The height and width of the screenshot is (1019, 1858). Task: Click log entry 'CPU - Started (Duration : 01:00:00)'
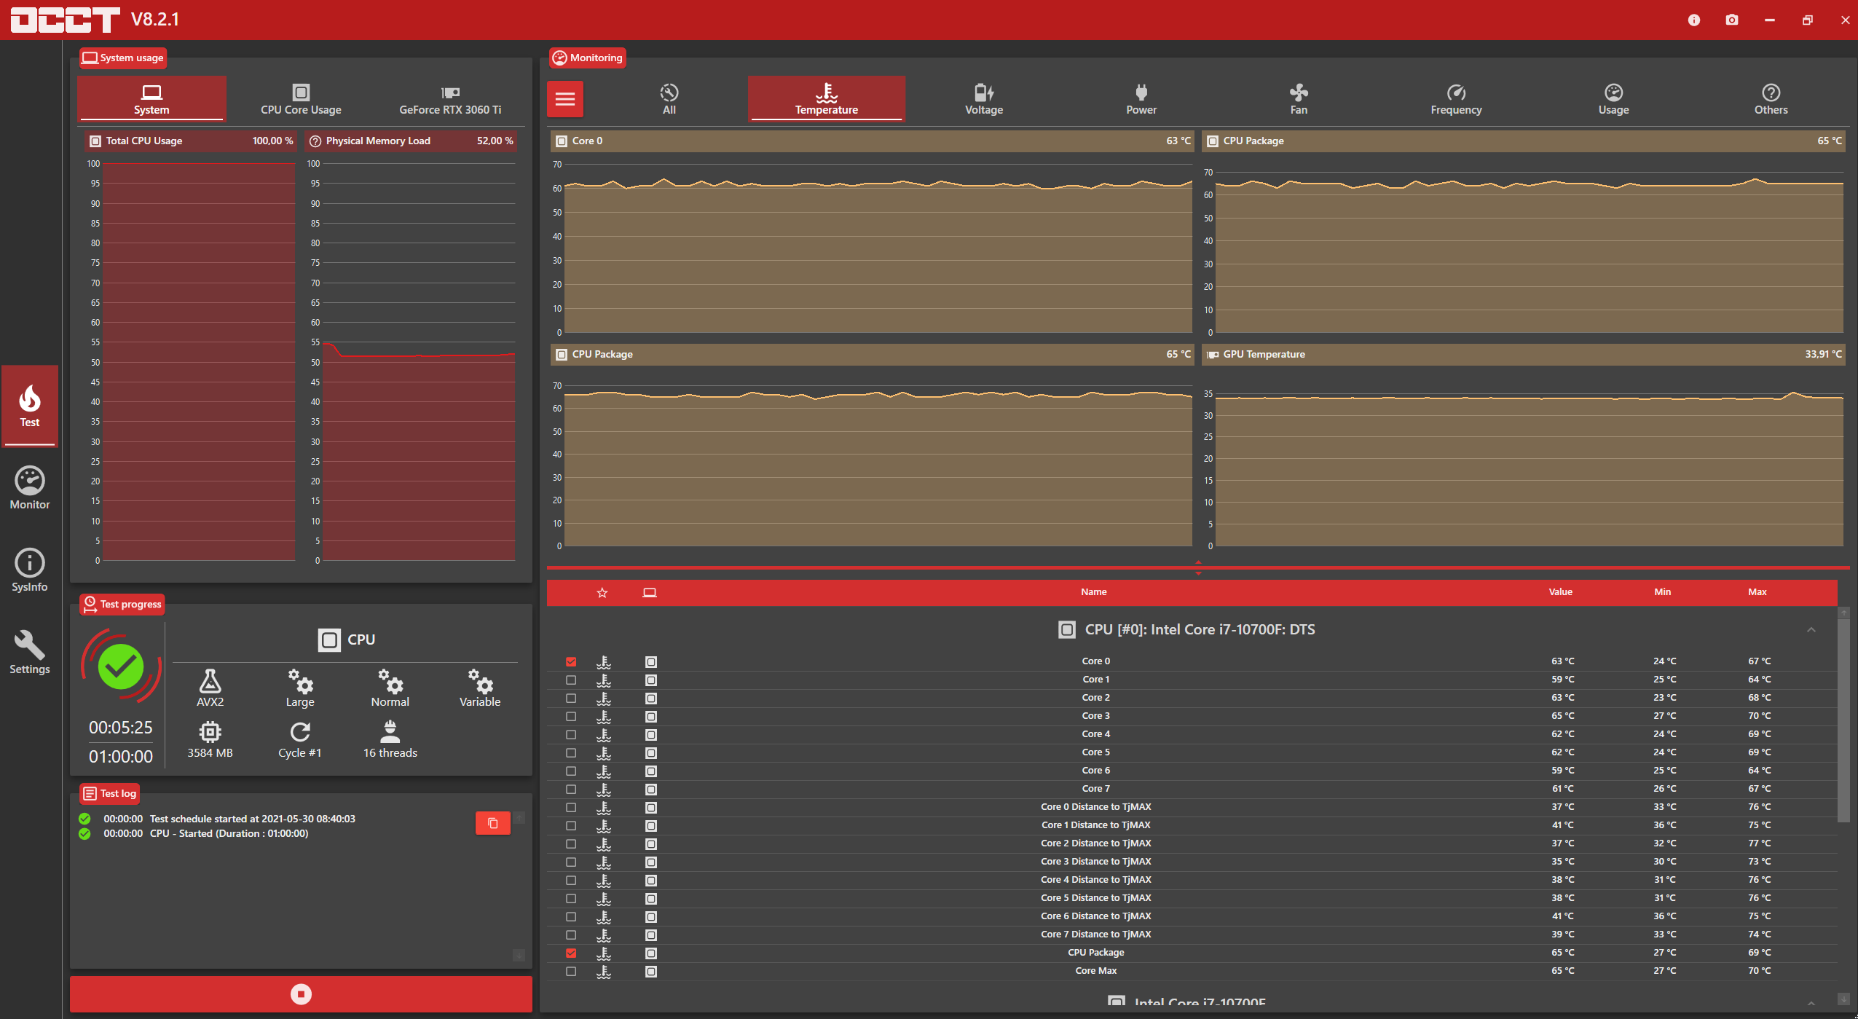click(x=229, y=834)
